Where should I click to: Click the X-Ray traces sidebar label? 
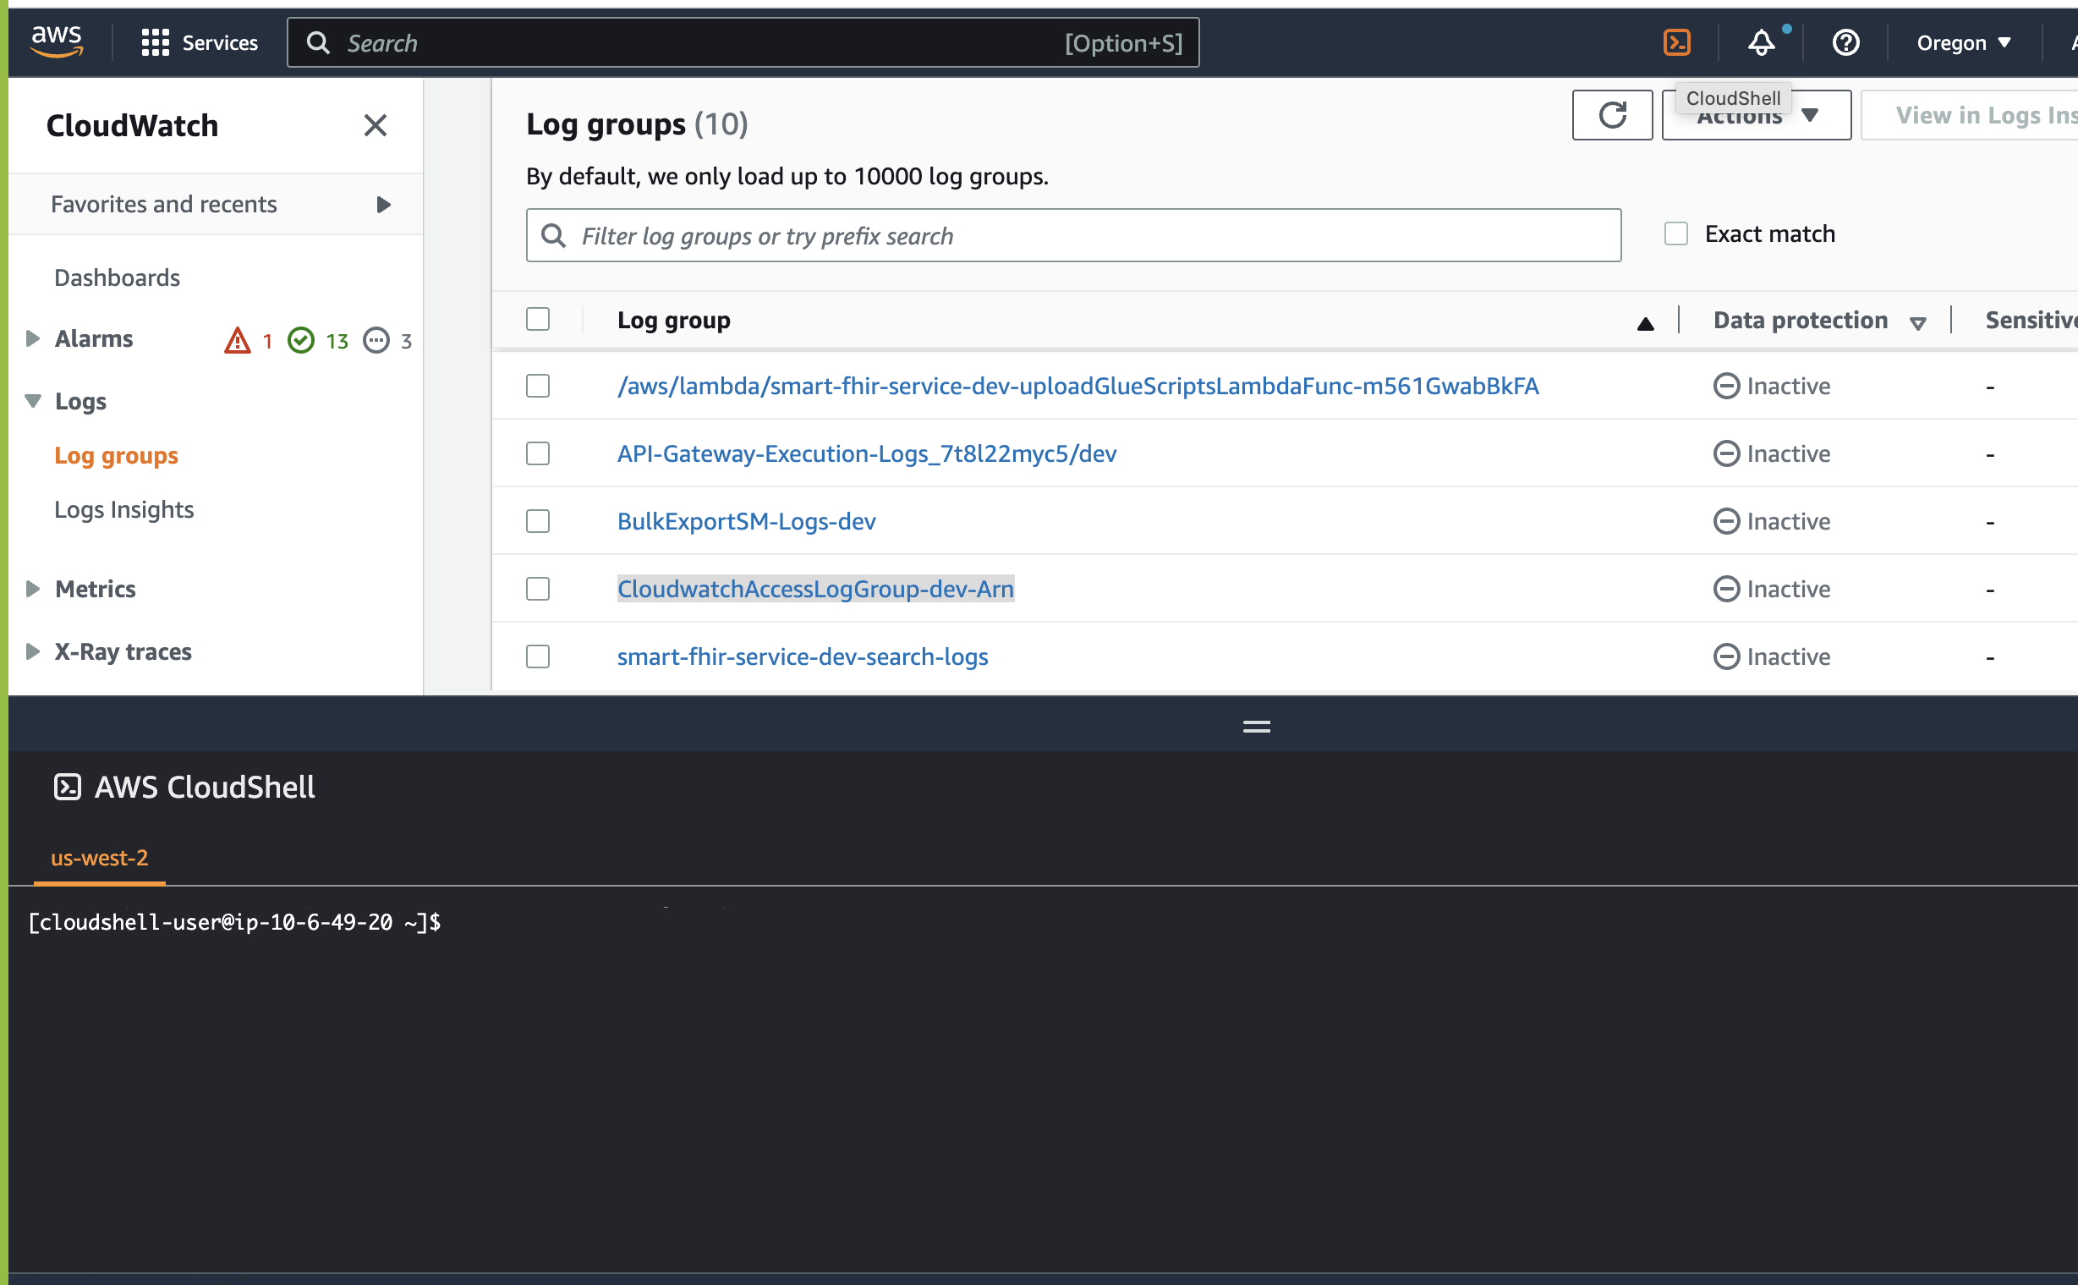click(123, 651)
